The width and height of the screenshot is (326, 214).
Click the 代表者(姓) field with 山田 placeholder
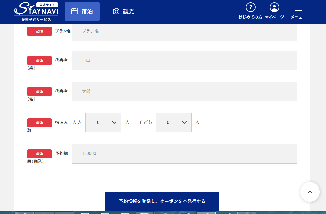184,61
